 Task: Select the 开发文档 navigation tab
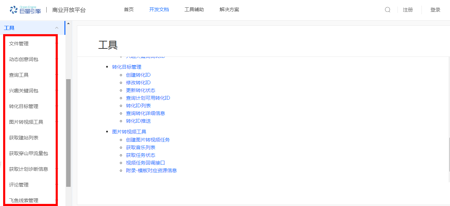click(x=159, y=10)
